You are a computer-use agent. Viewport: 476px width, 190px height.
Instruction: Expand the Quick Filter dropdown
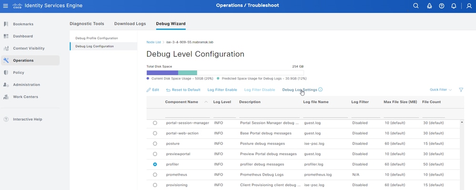tap(441, 90)
